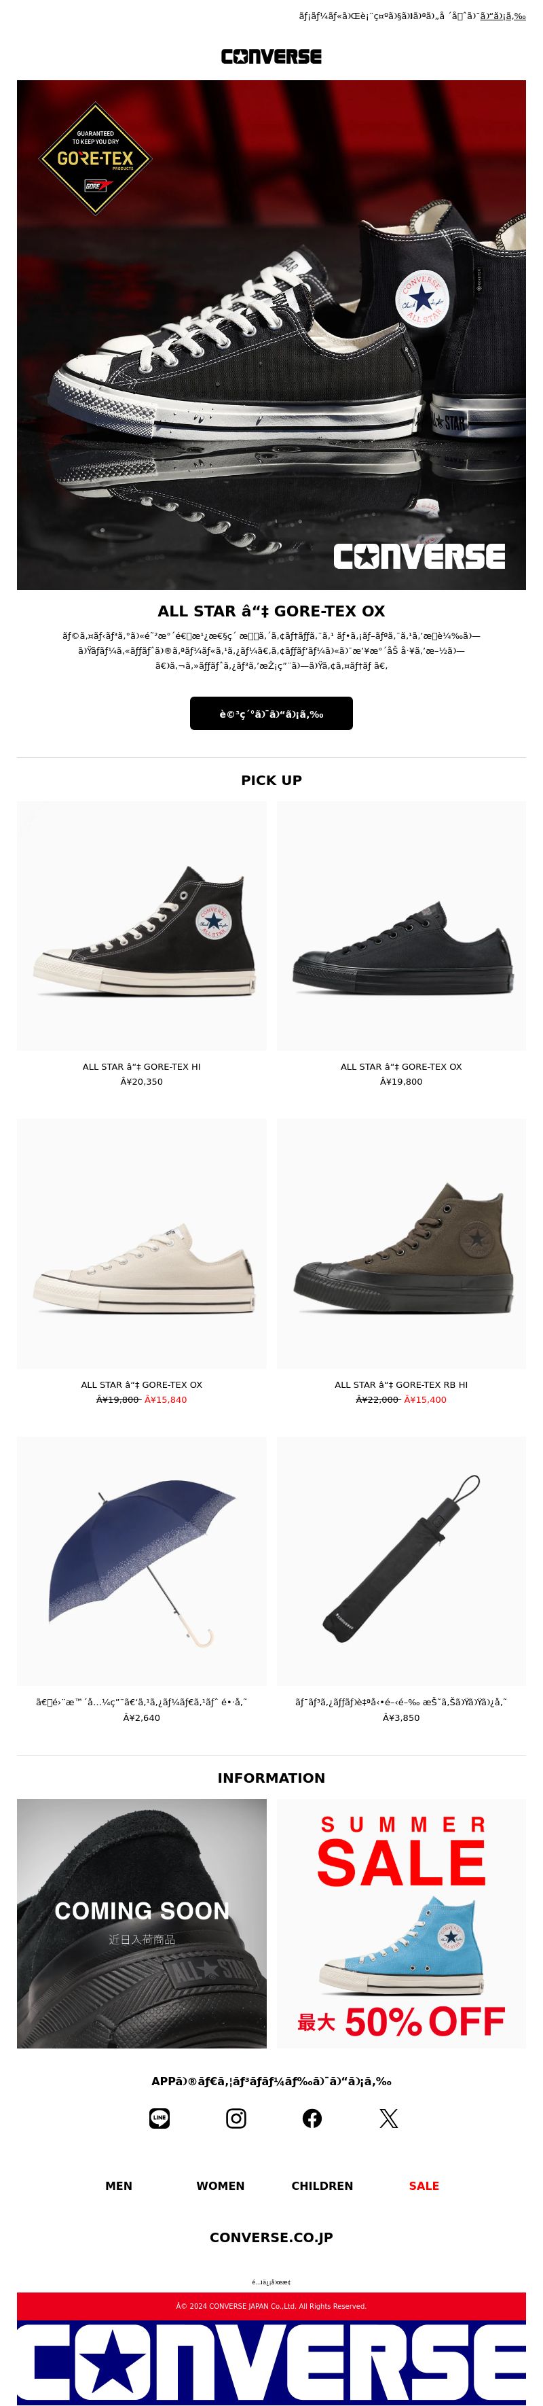
Task: Click the view-in-browser link at top
Action: coord(503,16)
